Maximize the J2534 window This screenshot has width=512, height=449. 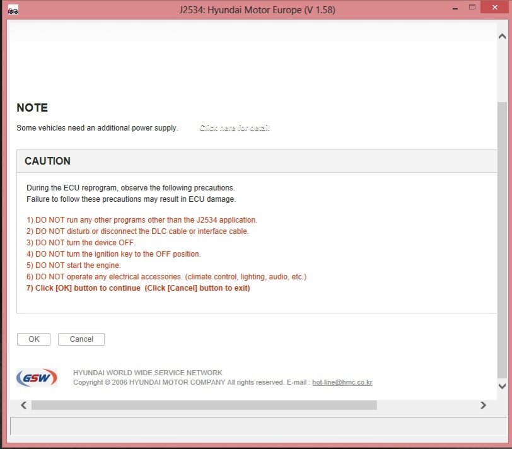[472, 8]
